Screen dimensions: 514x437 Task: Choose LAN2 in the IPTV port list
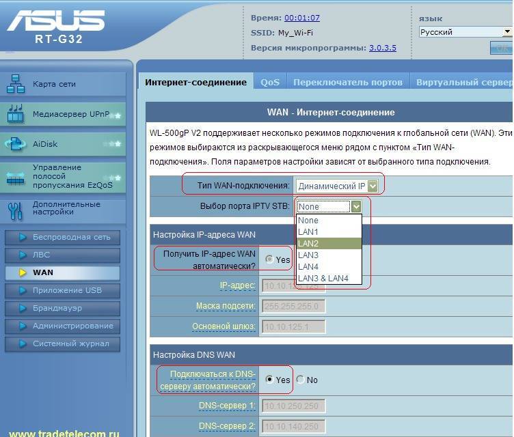tap(329, 243)
